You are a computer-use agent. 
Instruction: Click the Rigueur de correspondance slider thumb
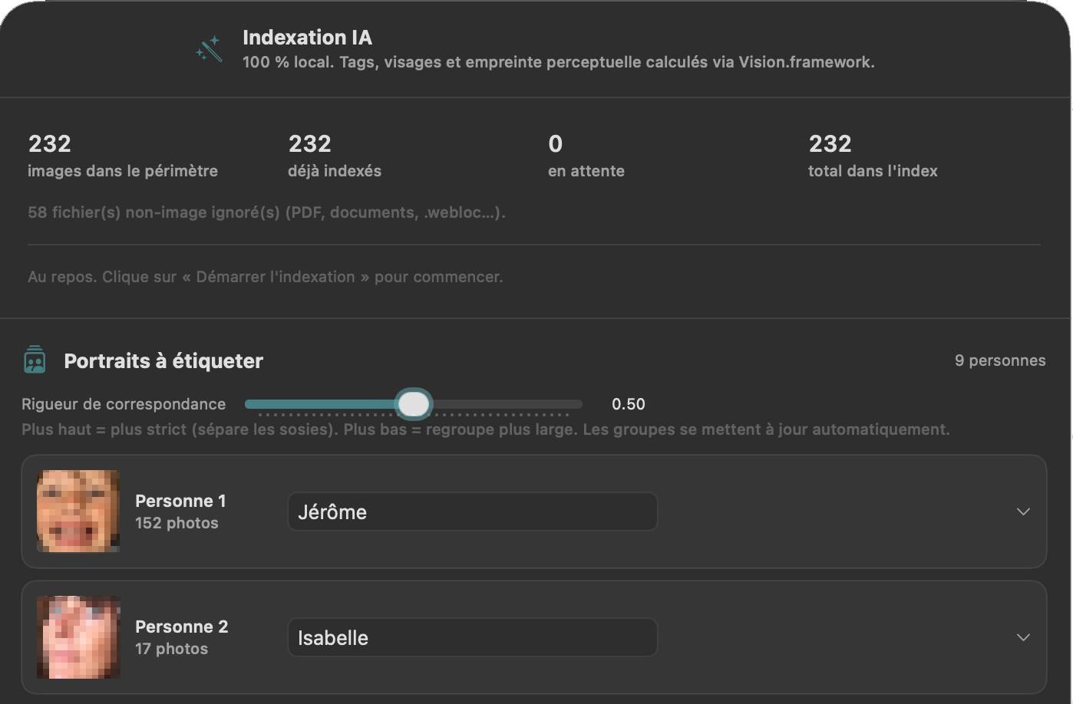(x=414, y=404)
